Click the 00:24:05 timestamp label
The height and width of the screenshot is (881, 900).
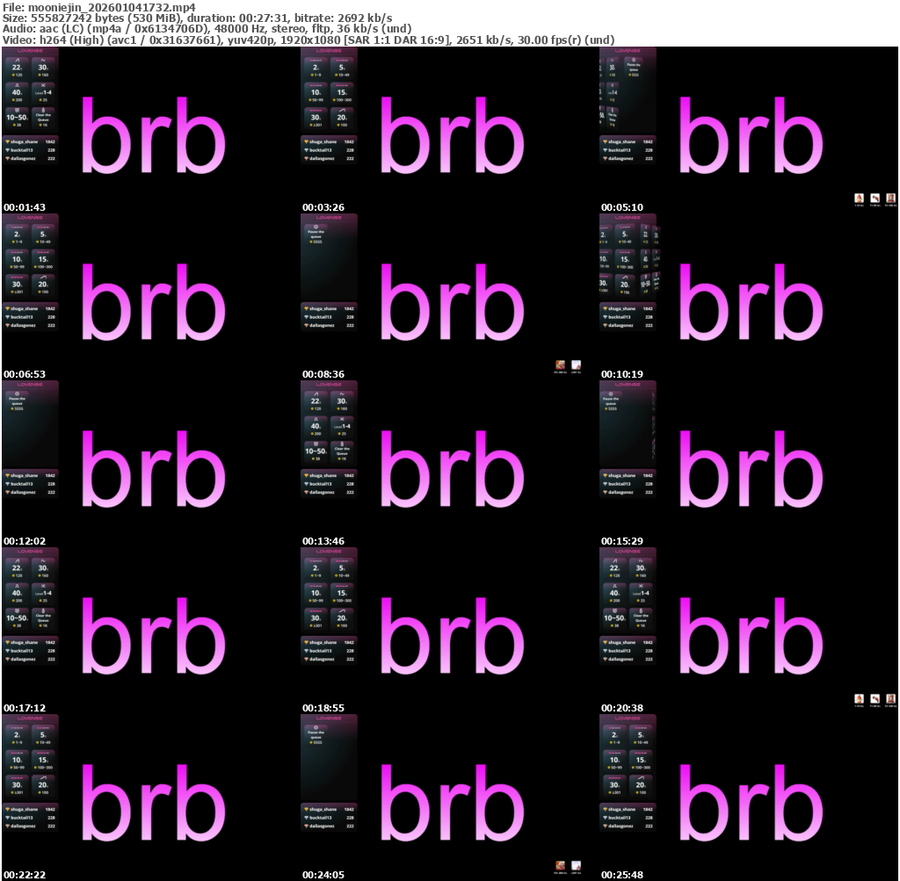[x=323, y=875]
